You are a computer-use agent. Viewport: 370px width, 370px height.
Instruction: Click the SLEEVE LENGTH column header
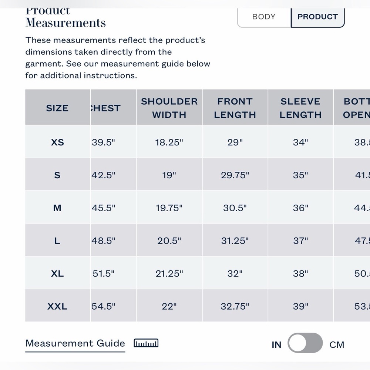click(x=300, y=107)
